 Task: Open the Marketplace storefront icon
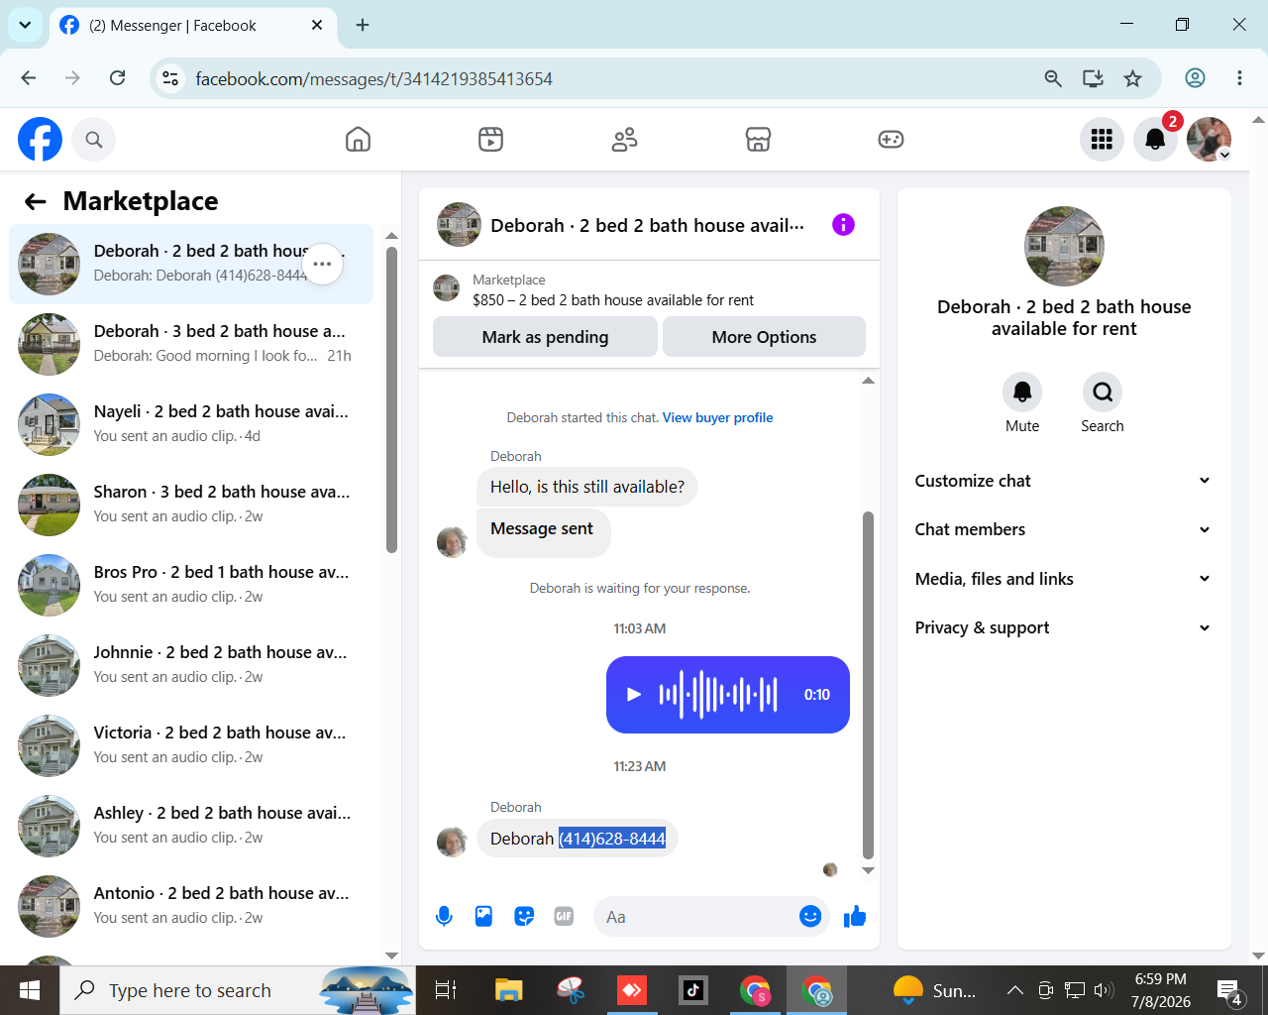point(758,140)
